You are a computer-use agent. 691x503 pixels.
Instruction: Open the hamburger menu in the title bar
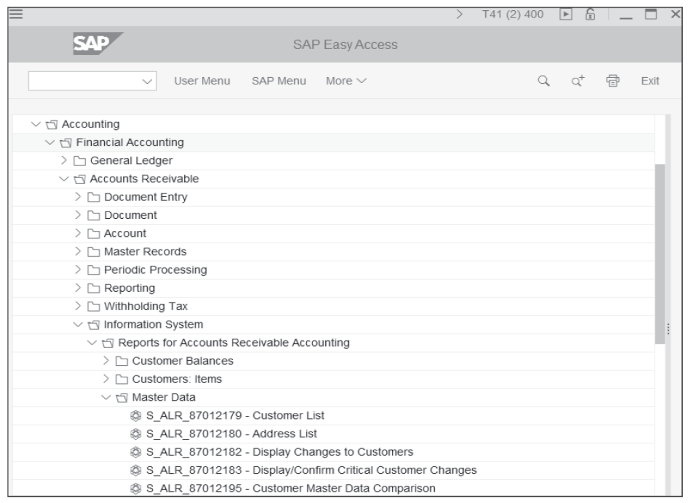coord(16,13)
